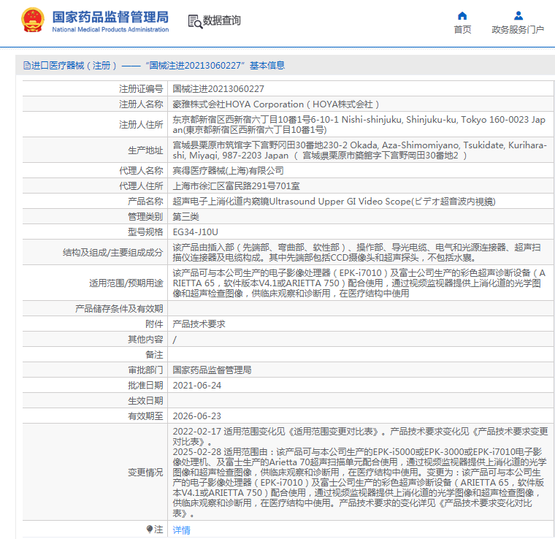Select expiry date 2026-06-23

(x=196, y=416)
